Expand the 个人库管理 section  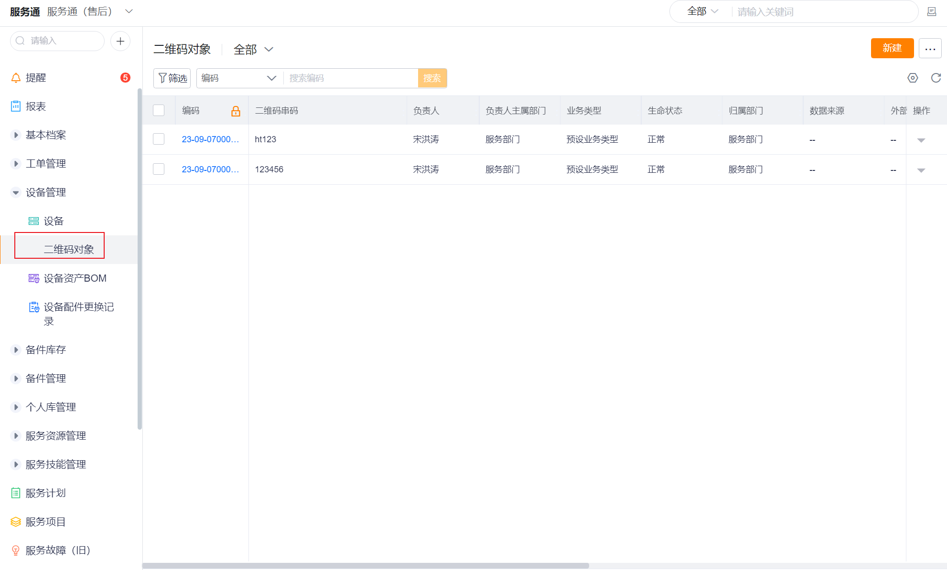click(16, 407)
